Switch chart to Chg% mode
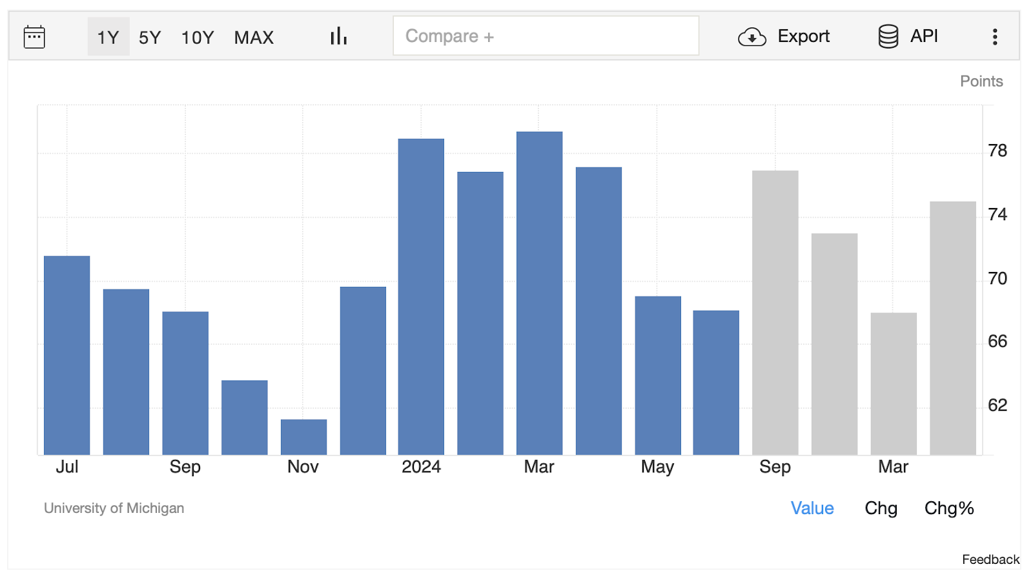 [x=949, y=508]
